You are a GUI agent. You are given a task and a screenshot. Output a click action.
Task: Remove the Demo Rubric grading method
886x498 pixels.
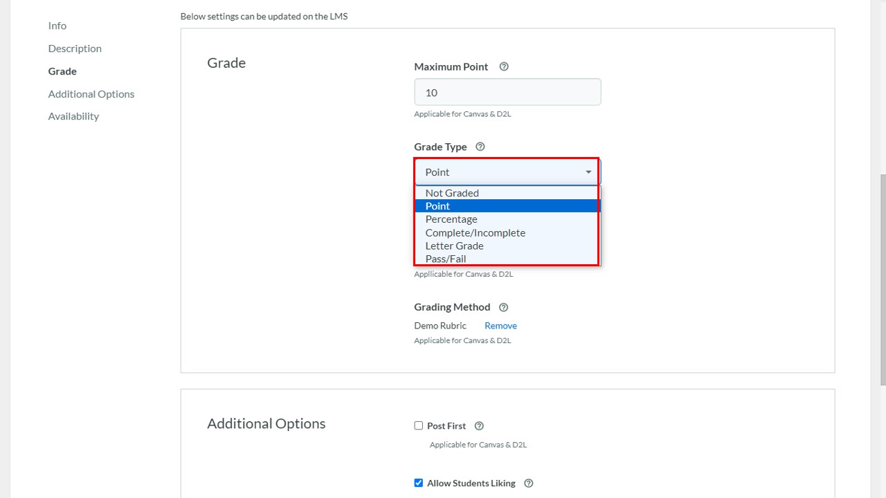pos(500,326)
